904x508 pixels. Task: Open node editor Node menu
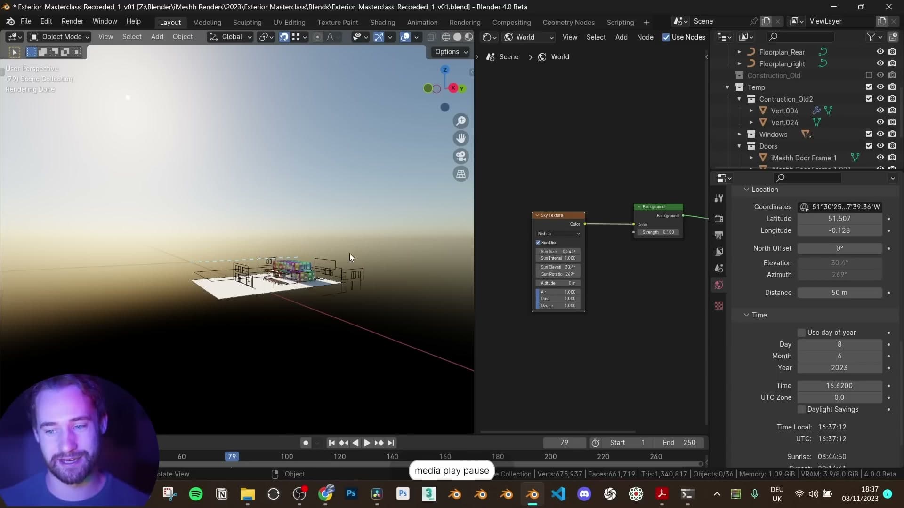pyautogui.click(x=645, y=37)
